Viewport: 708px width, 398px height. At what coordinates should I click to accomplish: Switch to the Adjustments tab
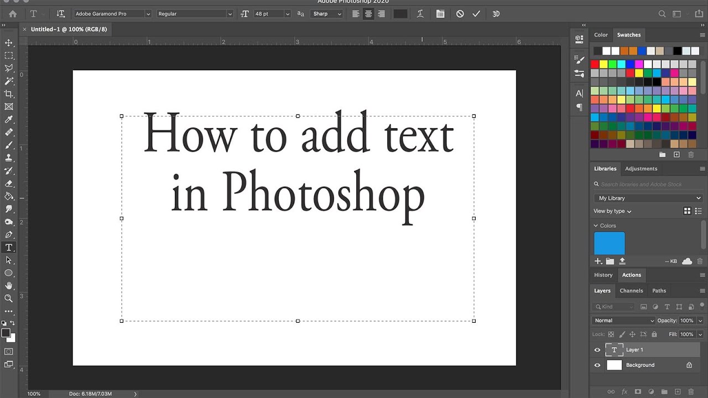click(x=641, y=169)
